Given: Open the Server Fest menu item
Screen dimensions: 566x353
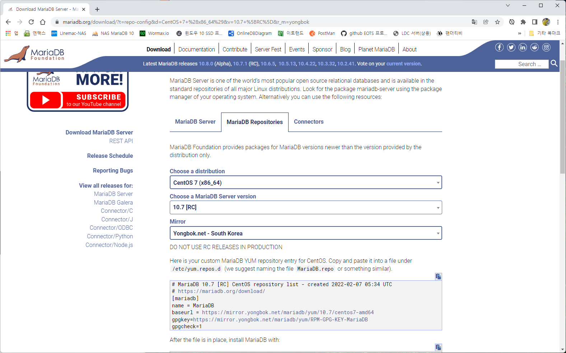Looking at the screenshot, I should point(268,50).
